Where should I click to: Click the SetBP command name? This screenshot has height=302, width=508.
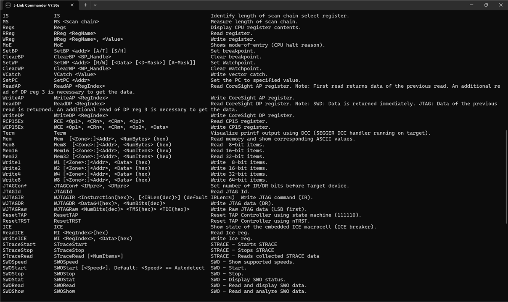[10, 51]
